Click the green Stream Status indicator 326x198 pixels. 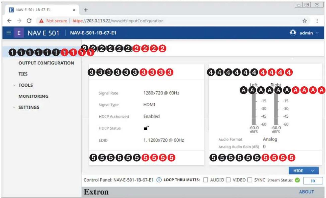pyautogui.click(x=297, y=180)
